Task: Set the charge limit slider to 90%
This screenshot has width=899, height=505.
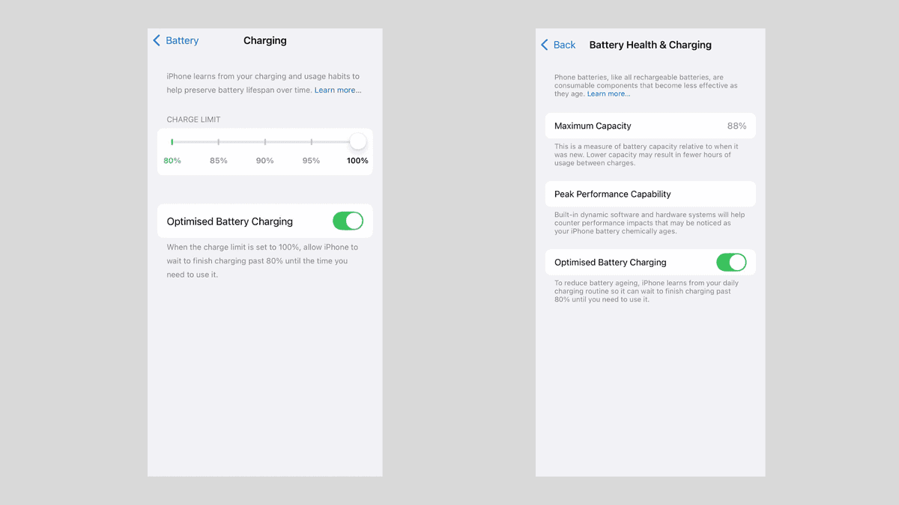Action: click(x=264, y=141)
